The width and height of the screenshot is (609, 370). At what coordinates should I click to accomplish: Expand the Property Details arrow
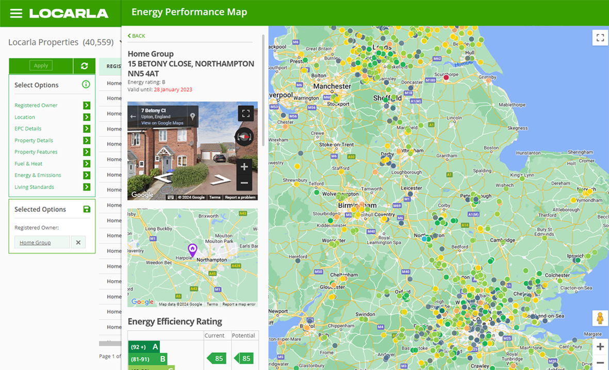[87, 140]
